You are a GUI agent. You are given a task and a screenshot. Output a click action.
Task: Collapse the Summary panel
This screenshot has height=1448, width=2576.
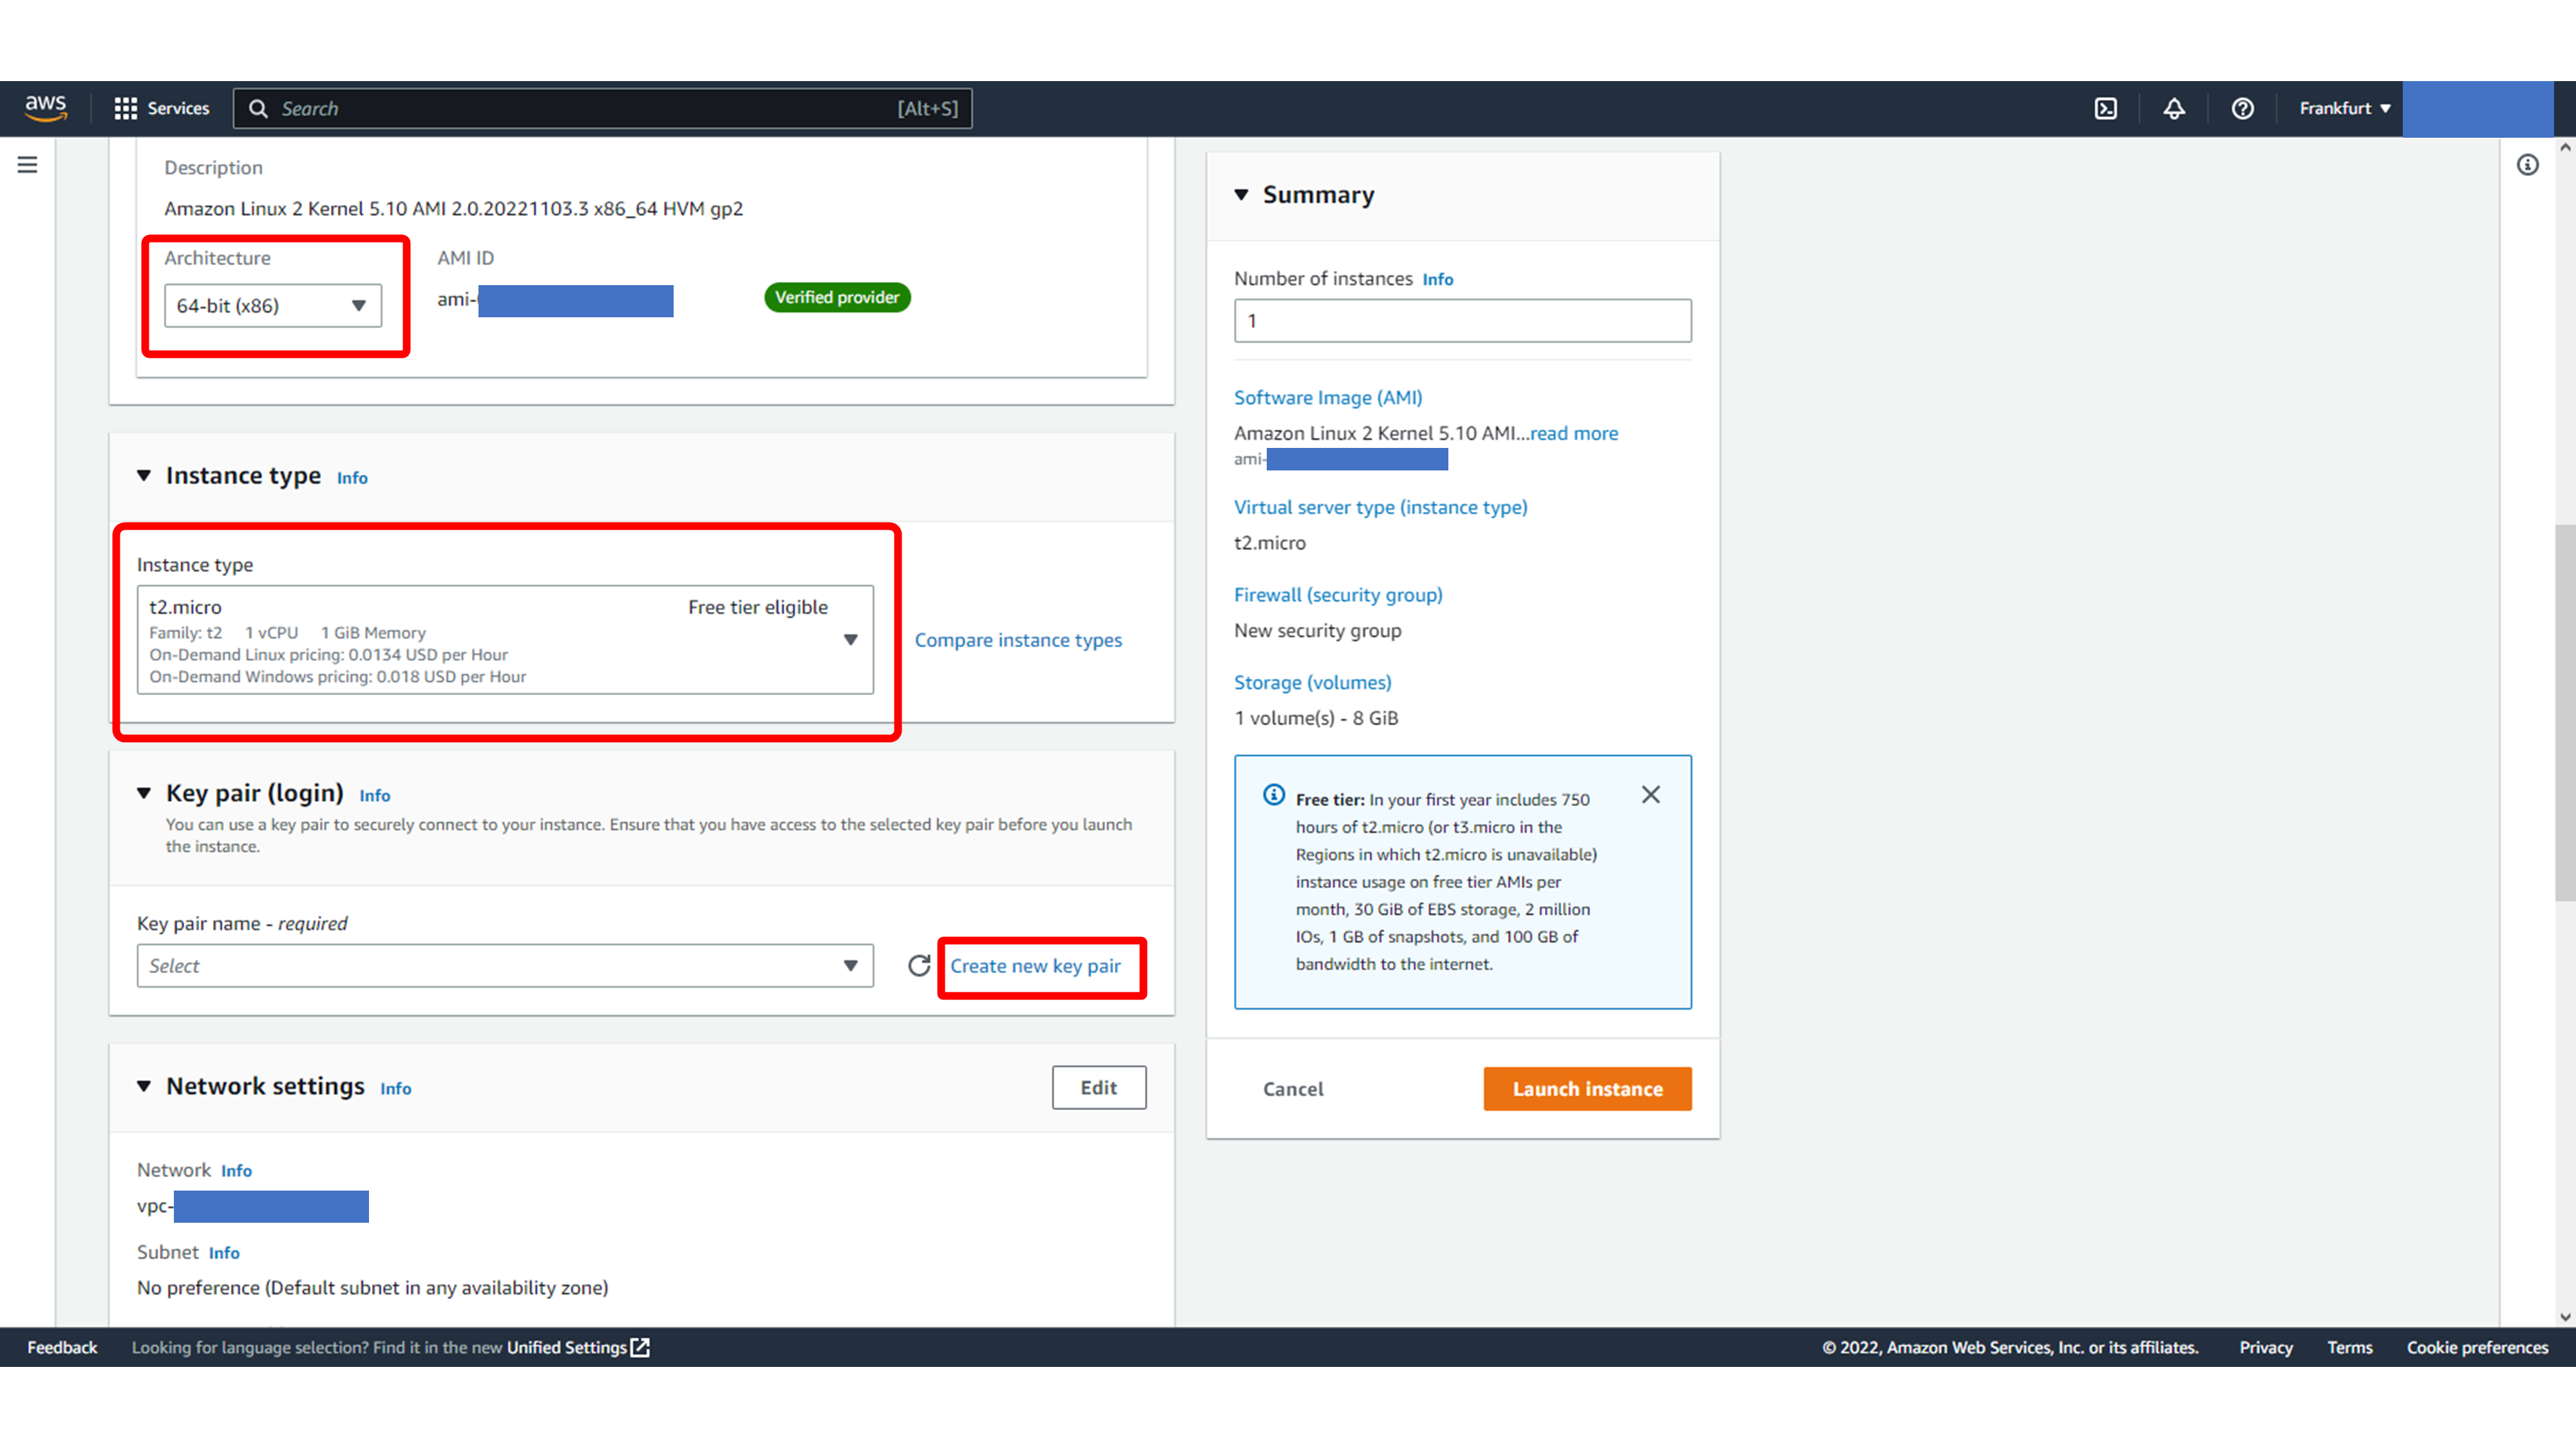[1241, 195]
